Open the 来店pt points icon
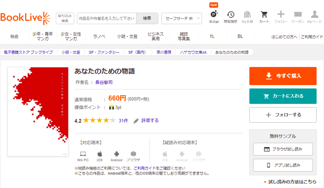The width and height of the screenshot is (324, 188). (214, 17)
